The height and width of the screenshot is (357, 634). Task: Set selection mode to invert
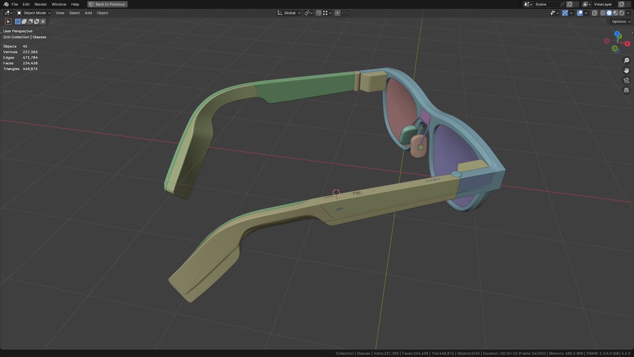(37, 21)
